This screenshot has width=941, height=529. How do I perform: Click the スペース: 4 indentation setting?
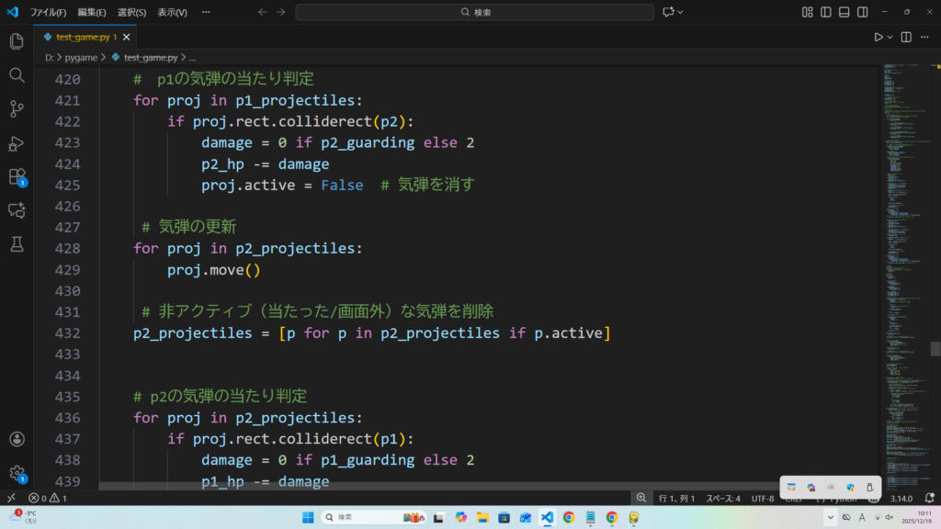click(x=722, y=498)
